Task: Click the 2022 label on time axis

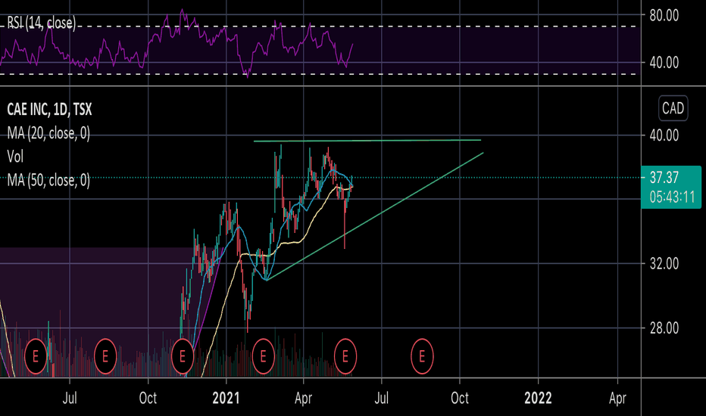Action: [x=538, y=398]
